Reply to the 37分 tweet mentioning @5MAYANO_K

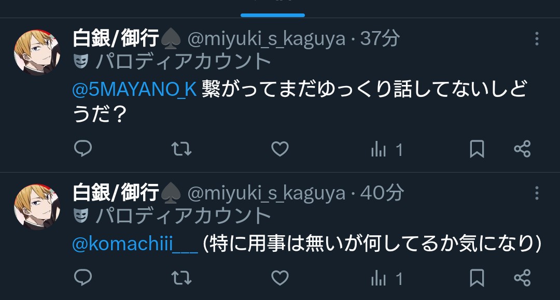[83, 148]
